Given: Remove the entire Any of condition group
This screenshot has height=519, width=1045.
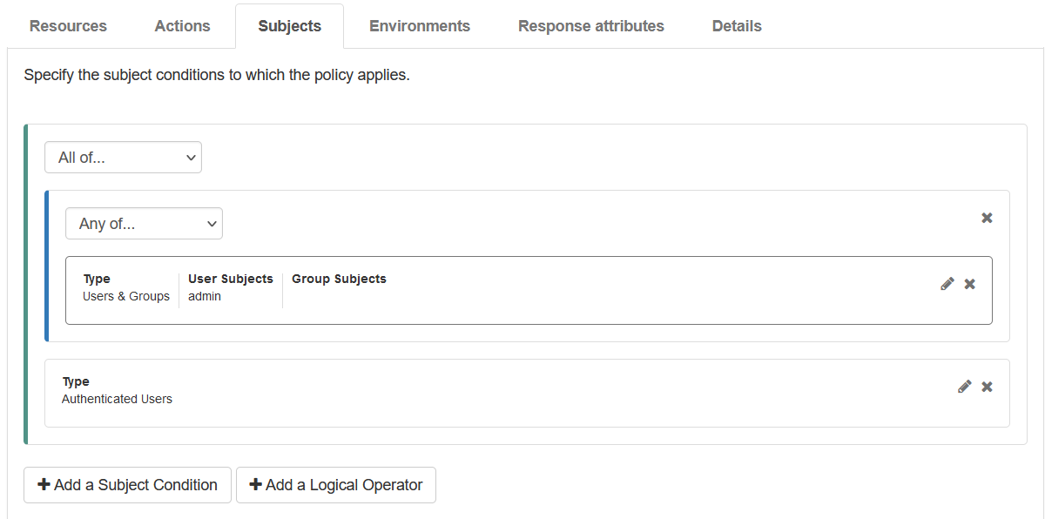Looking at the screenshot, I should (986, 218).
